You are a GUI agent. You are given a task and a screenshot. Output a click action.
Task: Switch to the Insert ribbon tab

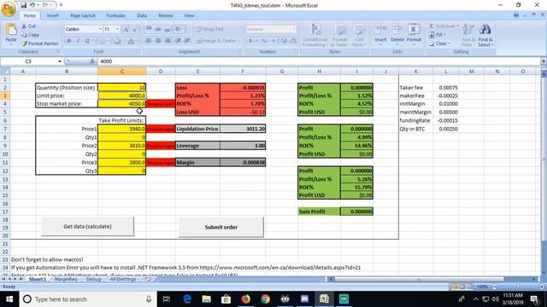click(x=53, y=15)
